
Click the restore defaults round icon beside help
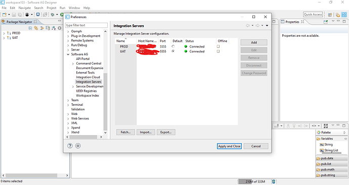coord(78,146)
